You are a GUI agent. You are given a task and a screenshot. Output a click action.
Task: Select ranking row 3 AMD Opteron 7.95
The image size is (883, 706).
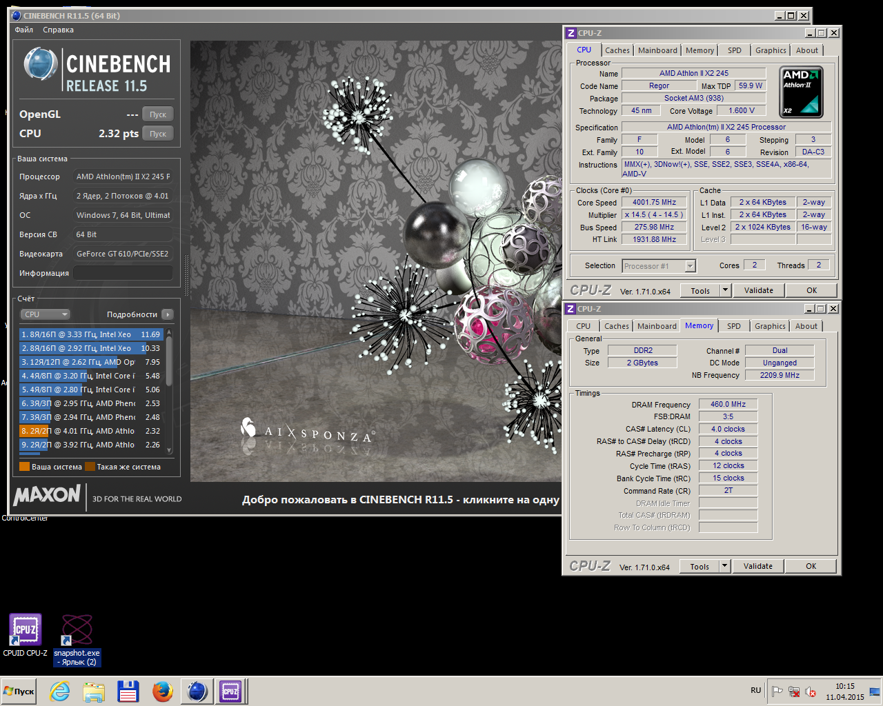click(x=91, y=362)
